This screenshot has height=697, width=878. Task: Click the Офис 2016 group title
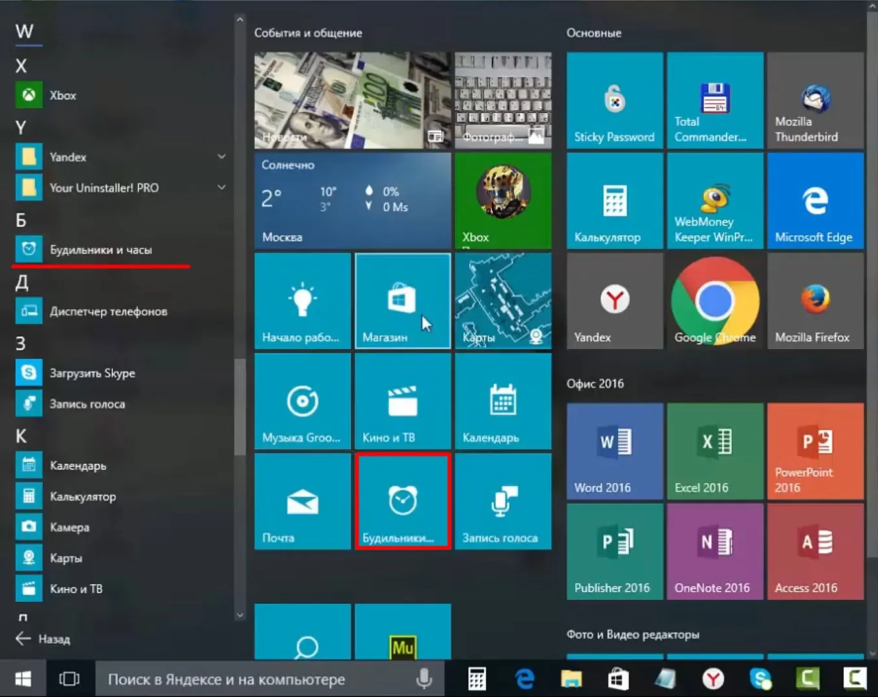[595, 383]
